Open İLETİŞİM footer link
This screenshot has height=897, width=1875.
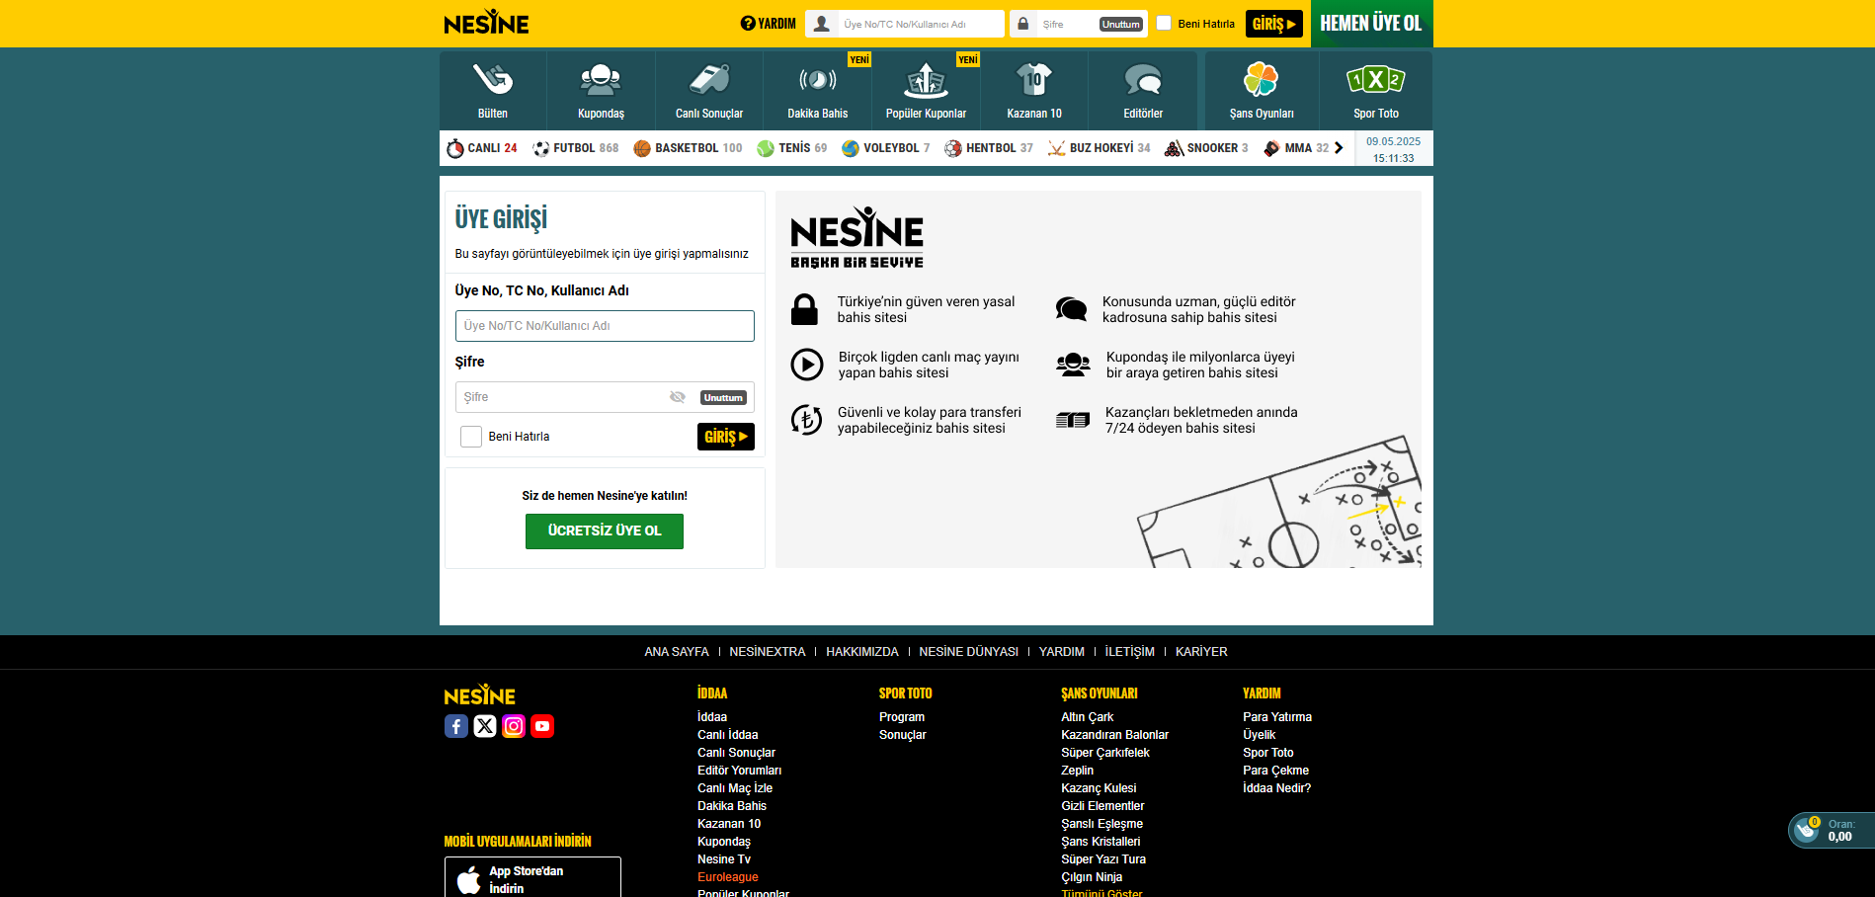[x=1130, y=652]
